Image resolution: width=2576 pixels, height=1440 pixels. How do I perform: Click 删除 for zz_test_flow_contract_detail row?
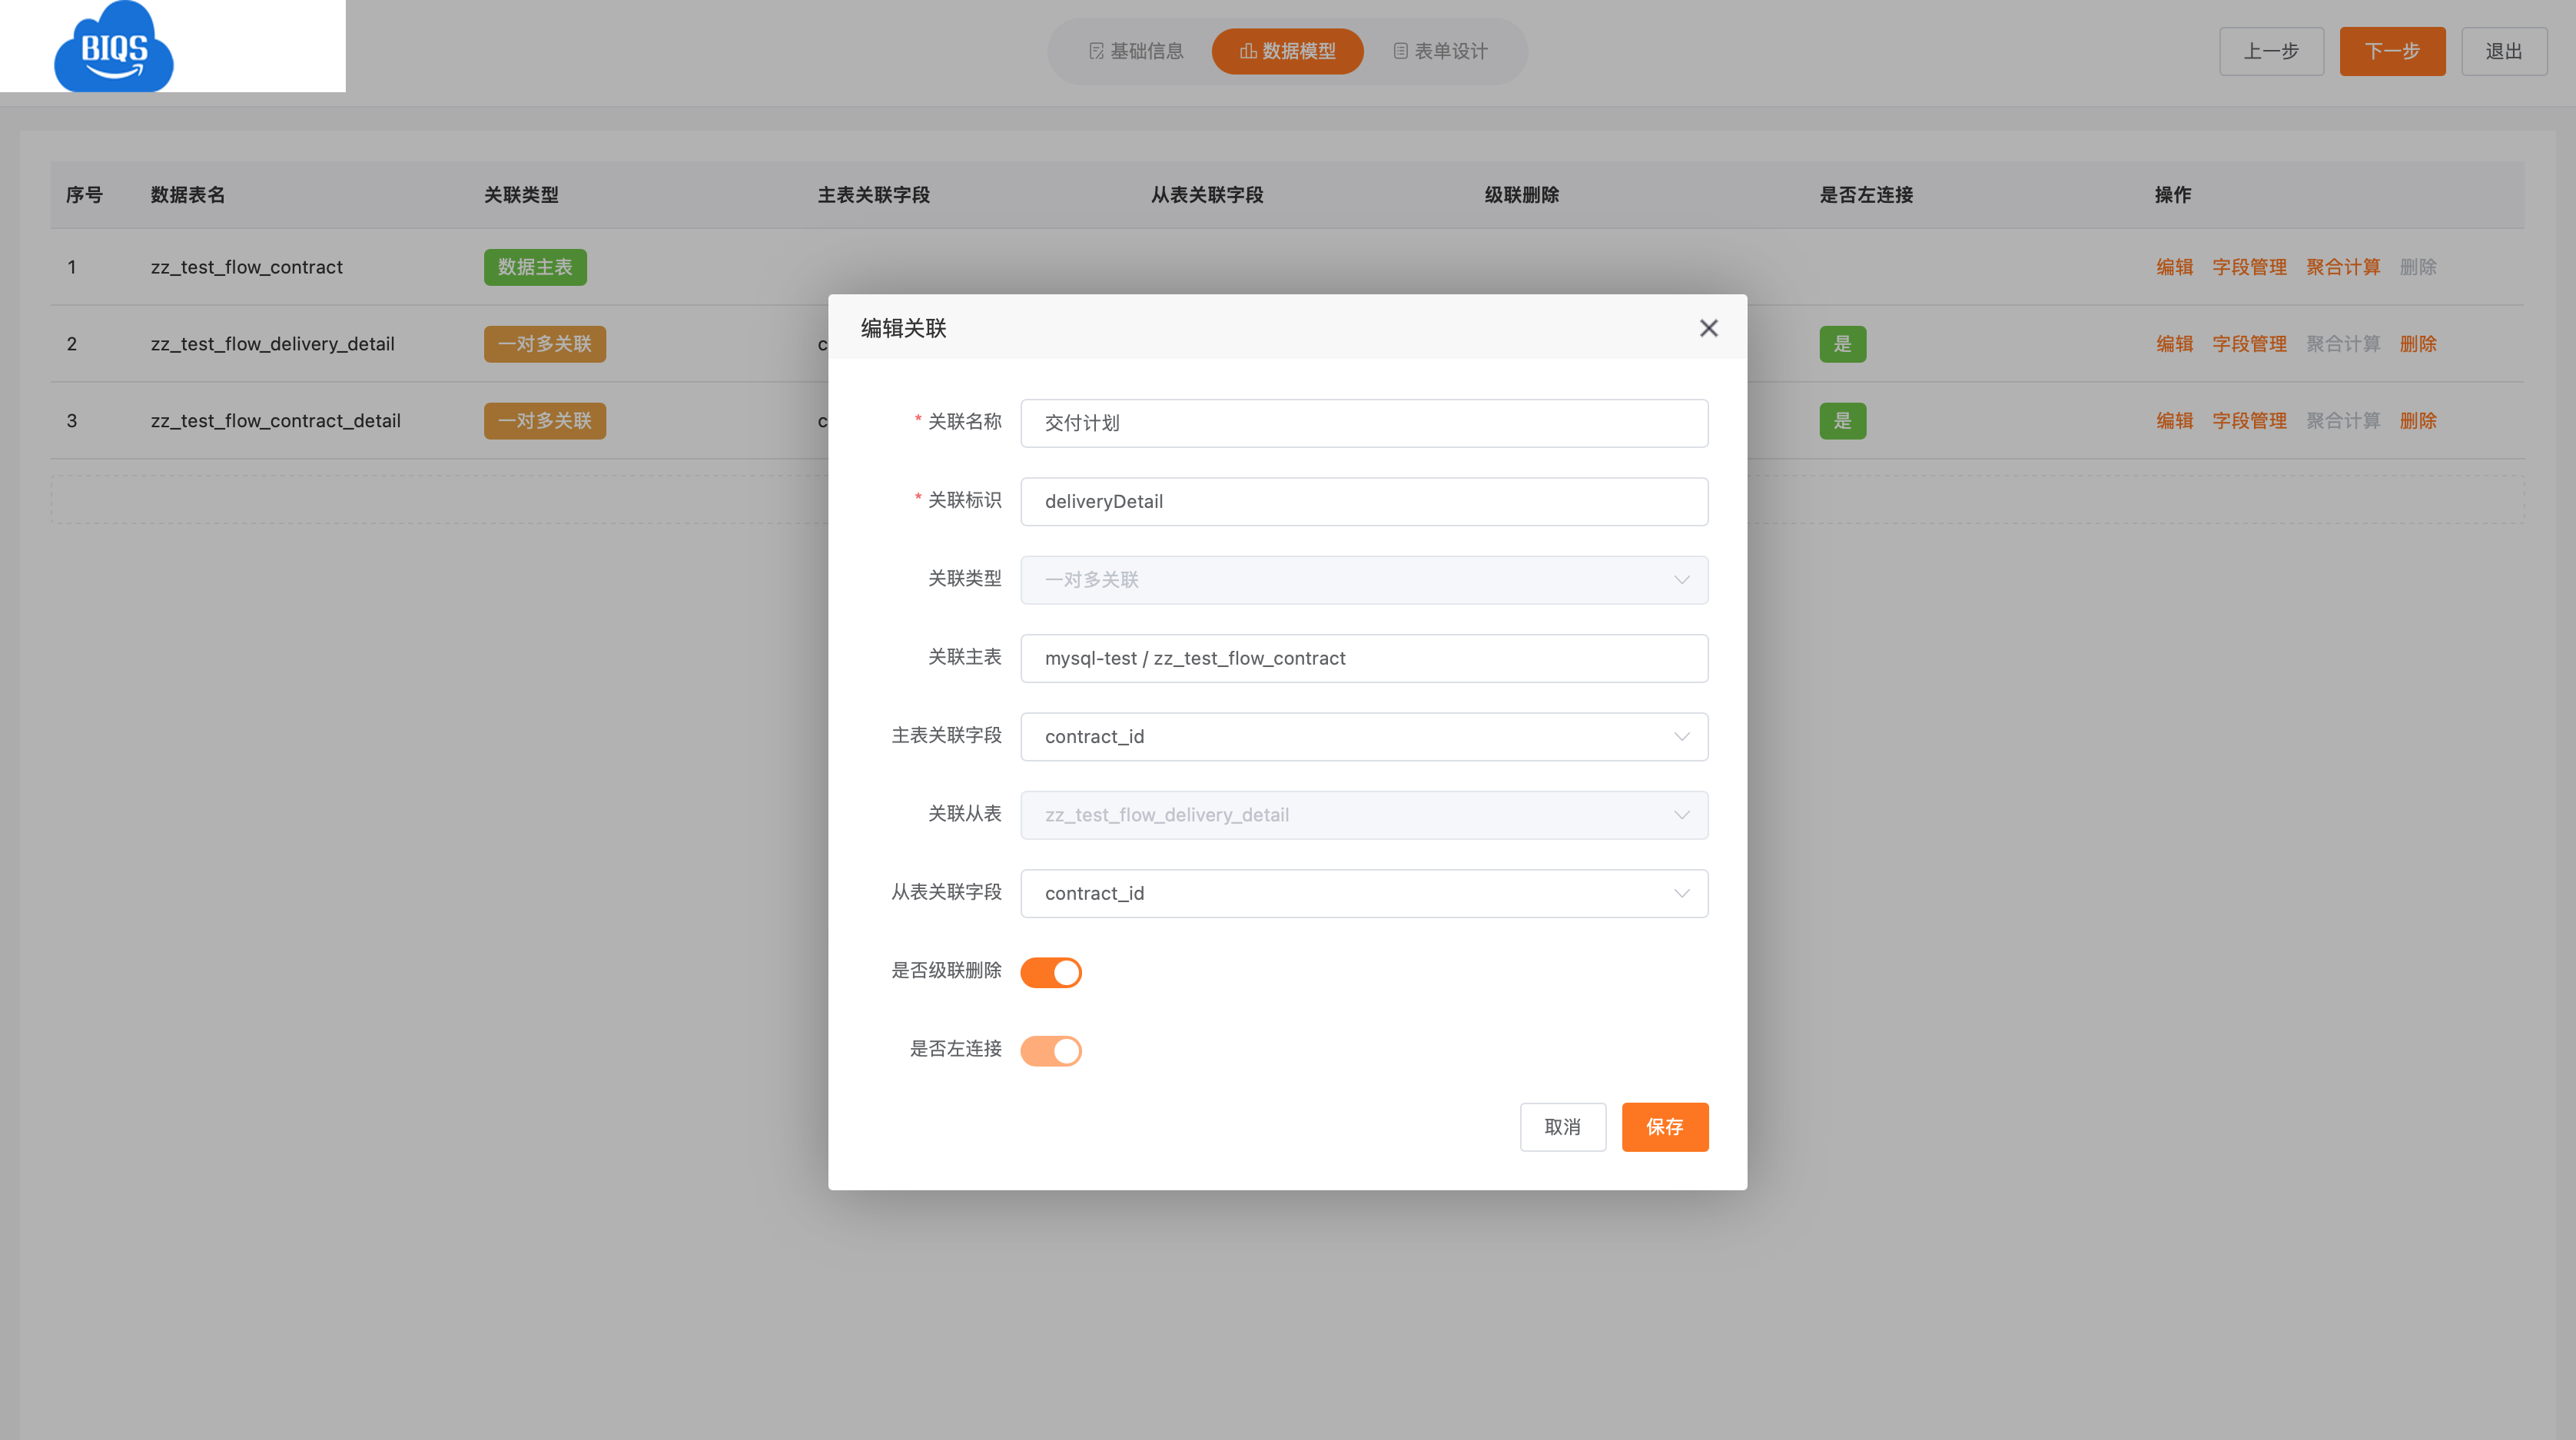click(2418, 421)
